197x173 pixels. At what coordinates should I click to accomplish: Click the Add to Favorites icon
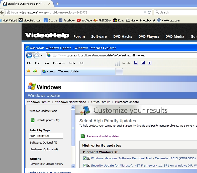coord(35,71)
